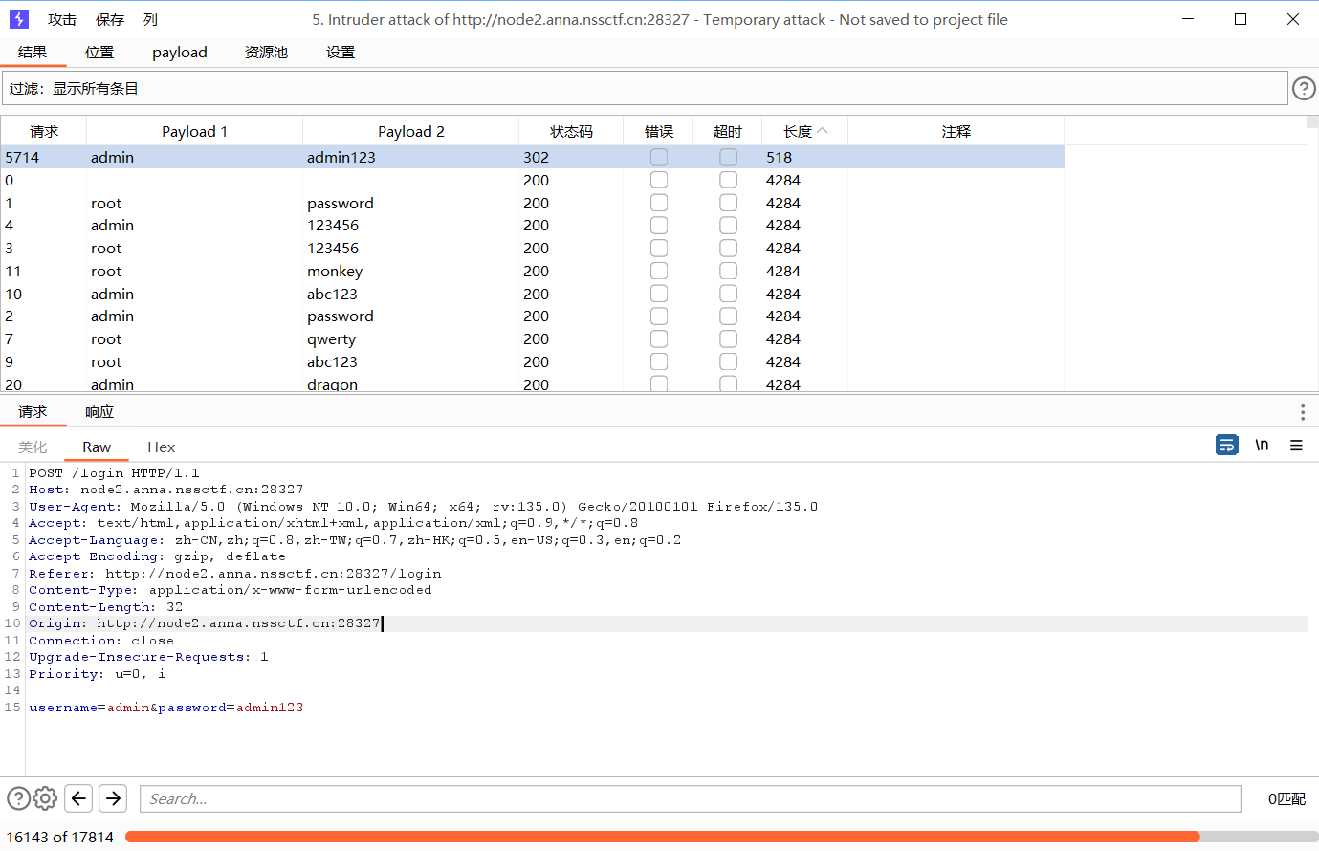Toggle 超时 checkbox for request 5714
1319x851 pixels.
[x=729, y=157]
